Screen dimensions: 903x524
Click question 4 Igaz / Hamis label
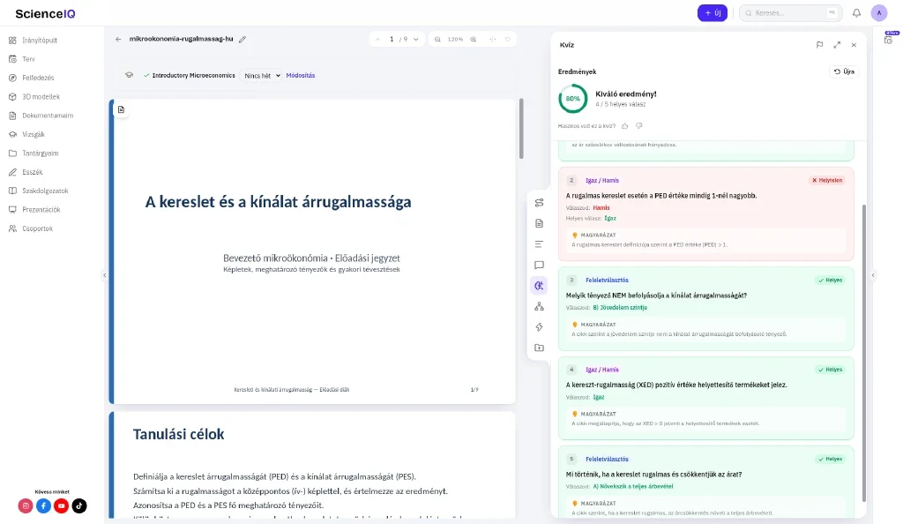[x=601, y=370]
